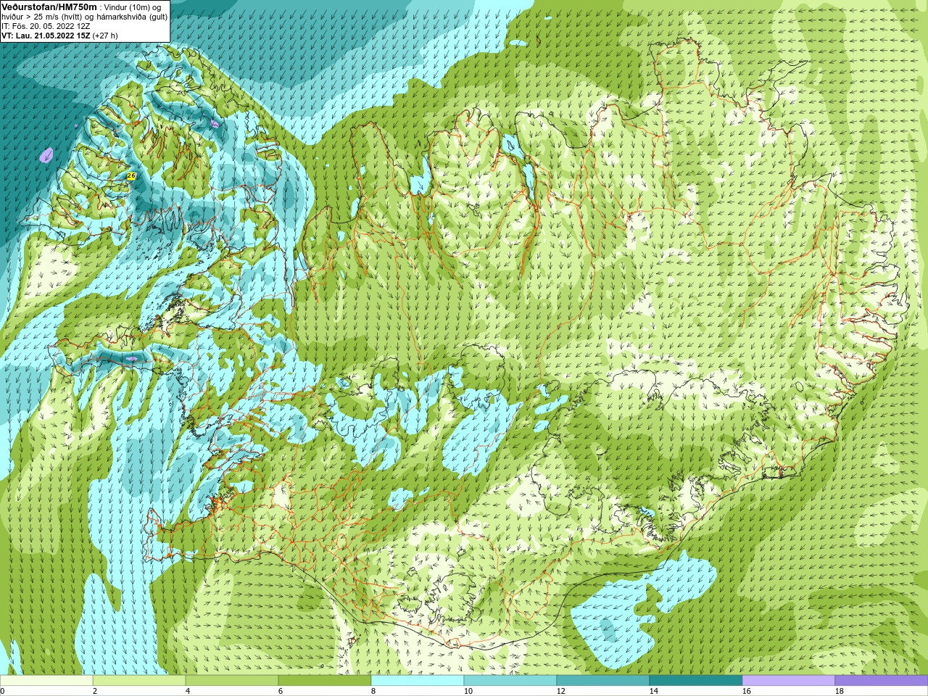
Task: Click the pale yellow 0–2 legend swatch
Action: 46,681
